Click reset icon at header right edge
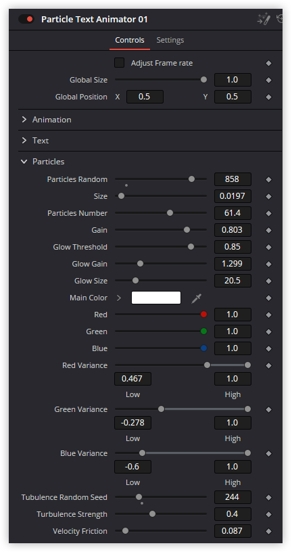 pyautogui.click(x=280, y=19)
